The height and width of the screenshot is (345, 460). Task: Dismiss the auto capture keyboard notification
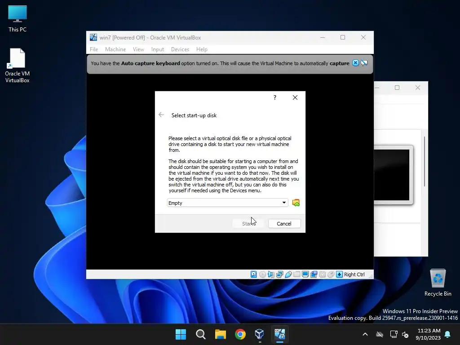355,63
